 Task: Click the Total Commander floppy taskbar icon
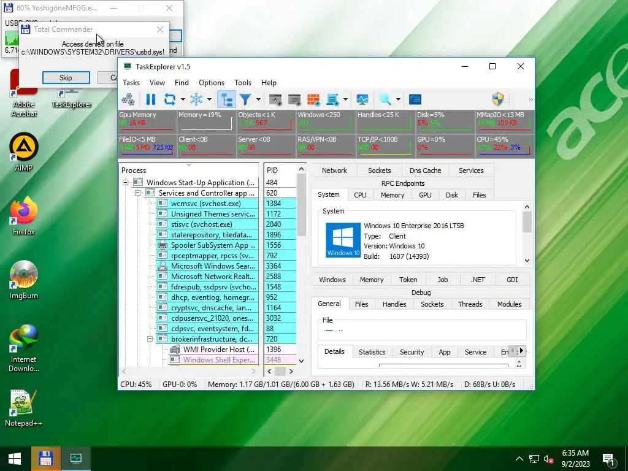point(45,459)
